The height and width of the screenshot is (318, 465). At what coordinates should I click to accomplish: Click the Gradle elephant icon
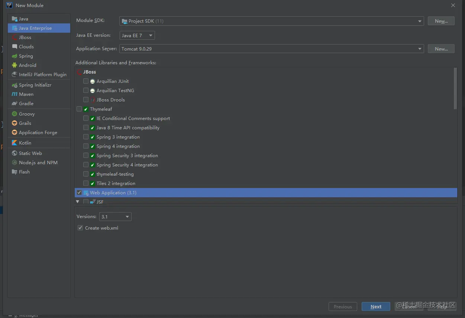coord(14,103)
